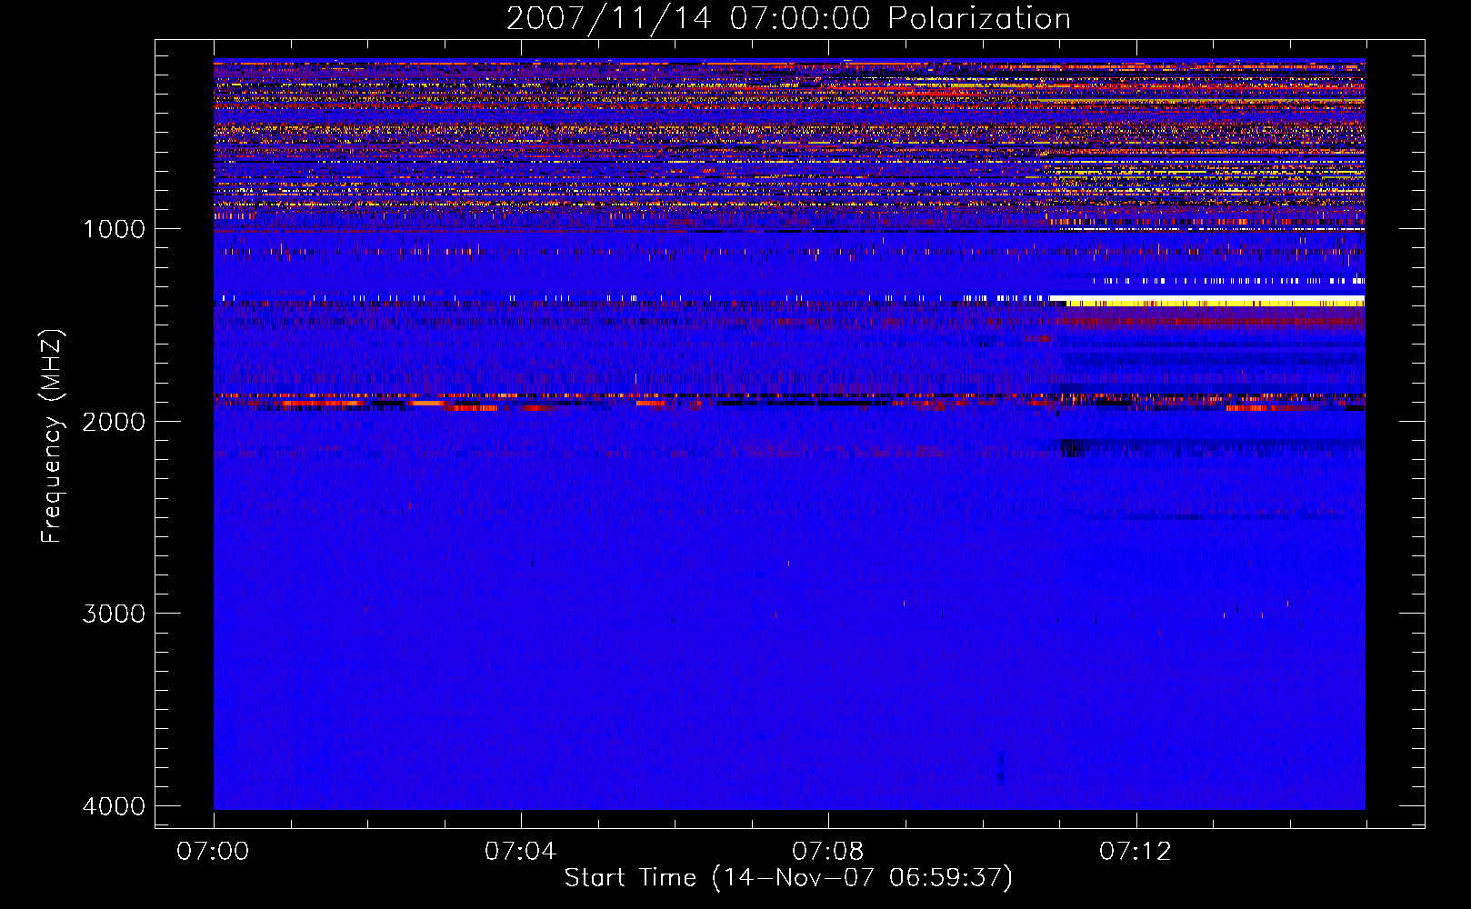This screenshot has width=1471, height=909.
Task: Click the 1000 frequency tick label
Action: pyautogui.click(x=115, y=229)
